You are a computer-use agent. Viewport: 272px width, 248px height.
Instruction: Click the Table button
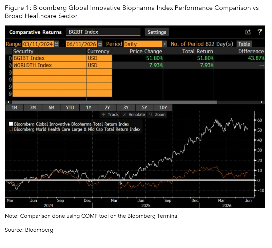pyautogui.click(x=244, y=44)
